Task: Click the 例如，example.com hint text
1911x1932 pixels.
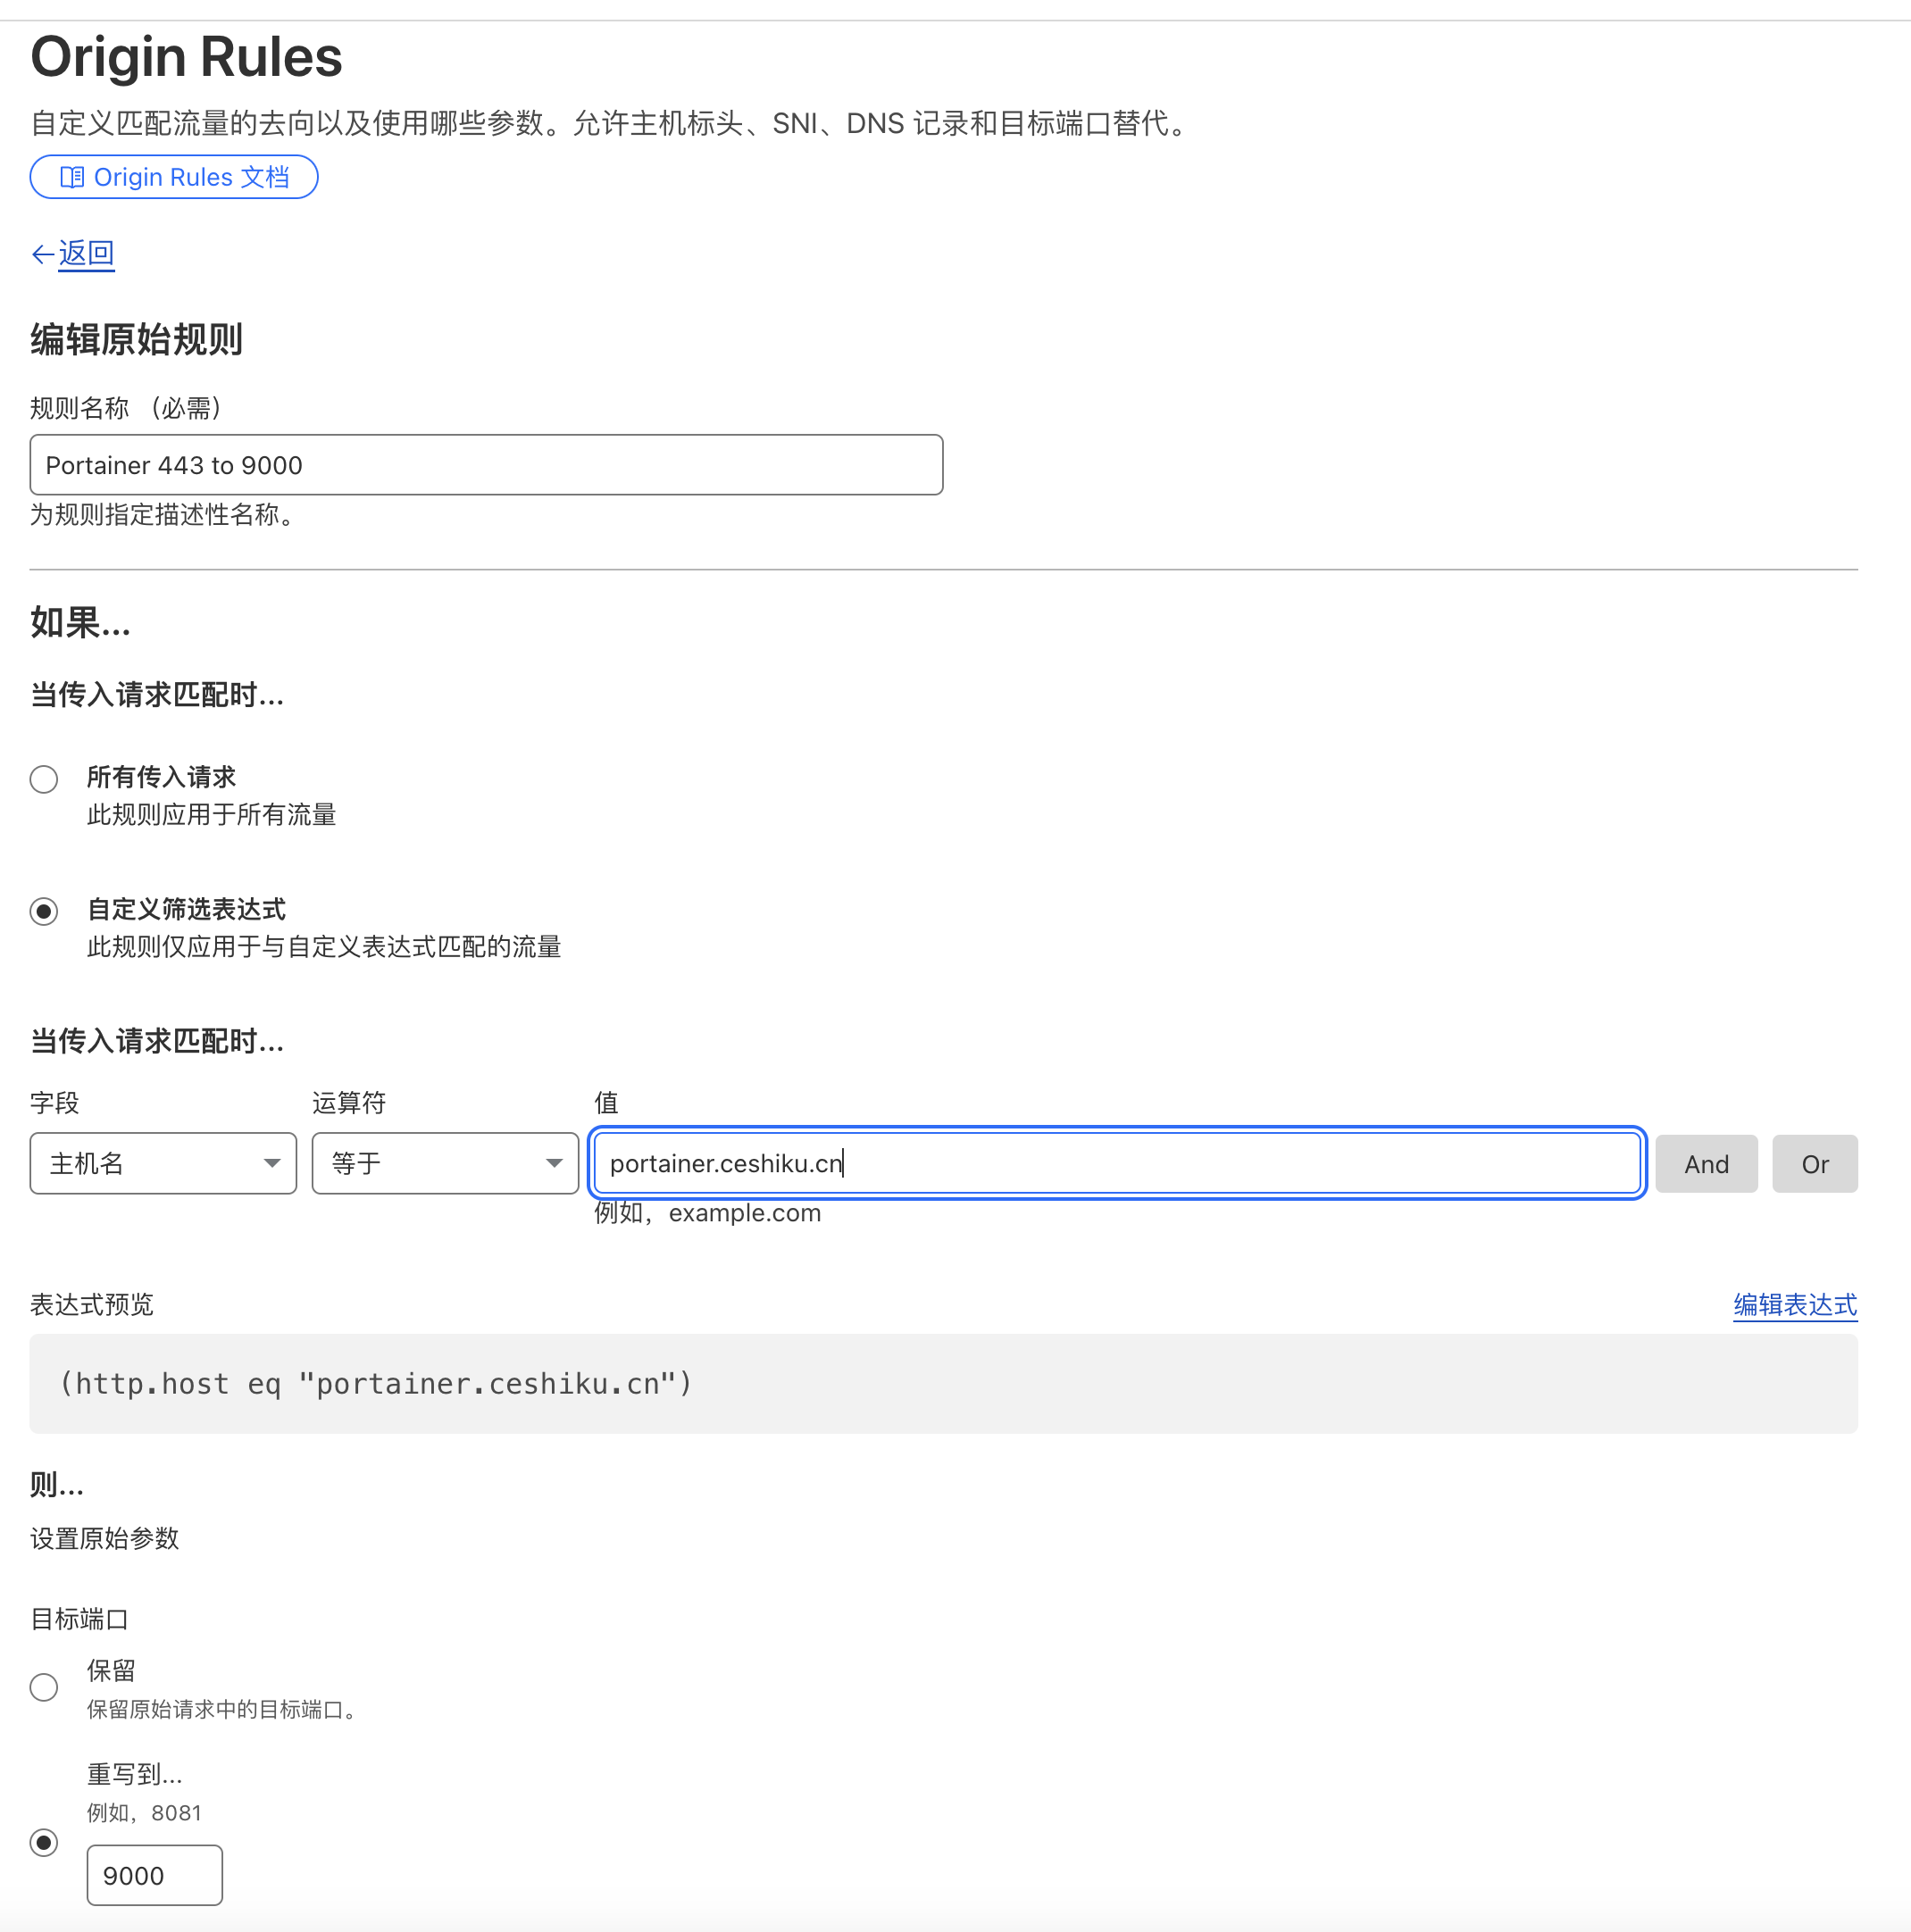Action: coord(708,1213)
